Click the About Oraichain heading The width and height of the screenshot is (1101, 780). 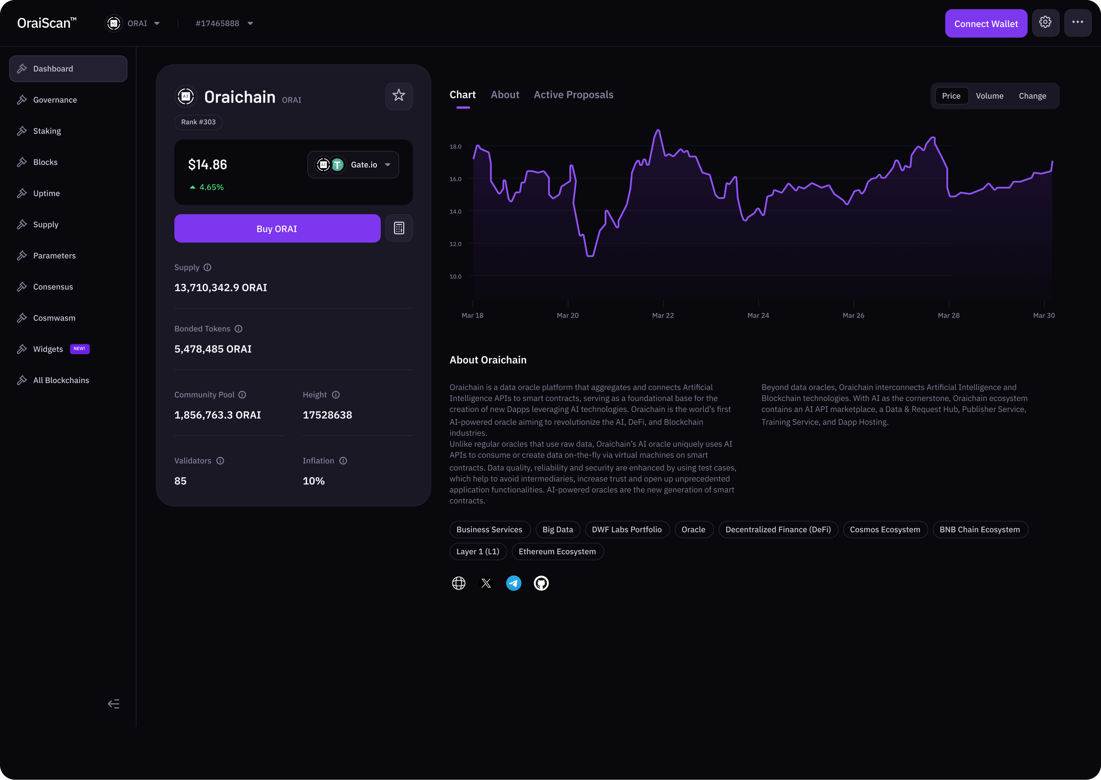point(488,360)
